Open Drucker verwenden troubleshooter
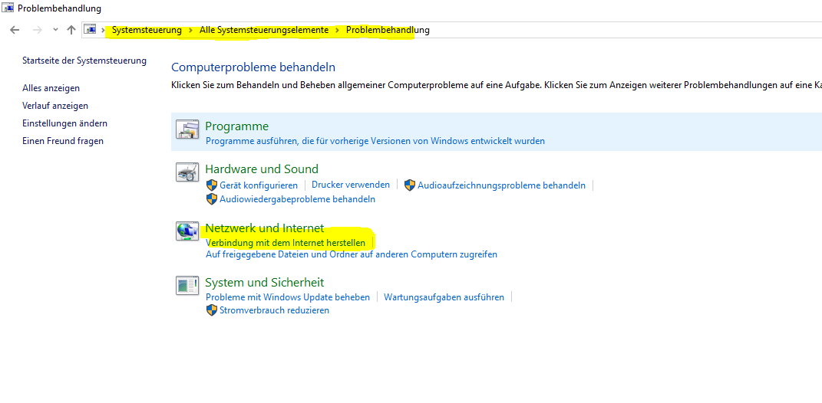Screen dimensions: 822x403 coord(351,185)
